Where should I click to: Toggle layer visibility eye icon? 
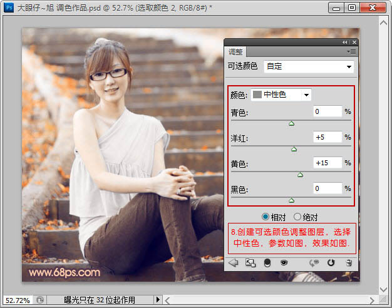tap(284, 263)
